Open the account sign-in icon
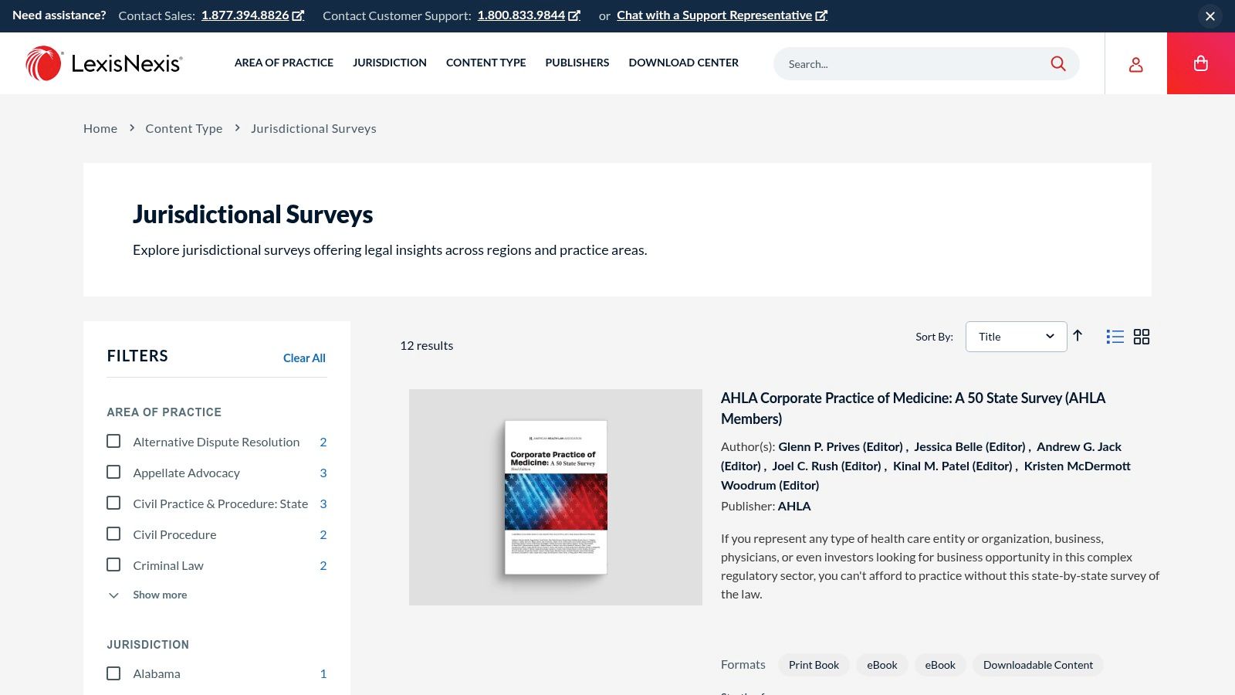 pyautogui.click(x=1135, y=64)
